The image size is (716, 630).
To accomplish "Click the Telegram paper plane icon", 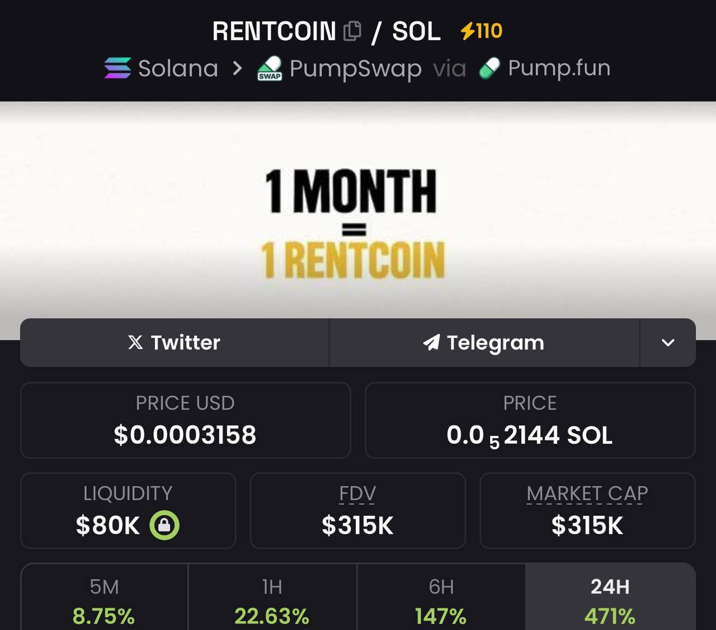I will [x=431, y=342].
